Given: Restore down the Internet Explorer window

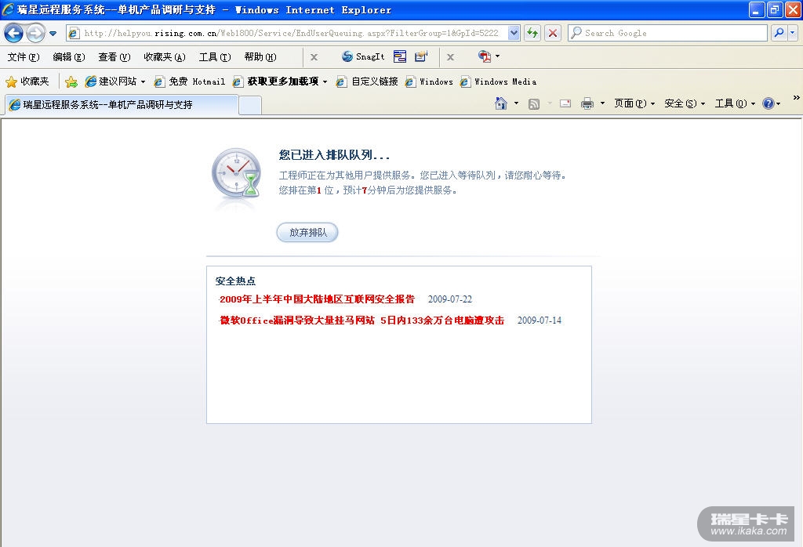Looking at the screenshot, I should (x=775, y=9).
